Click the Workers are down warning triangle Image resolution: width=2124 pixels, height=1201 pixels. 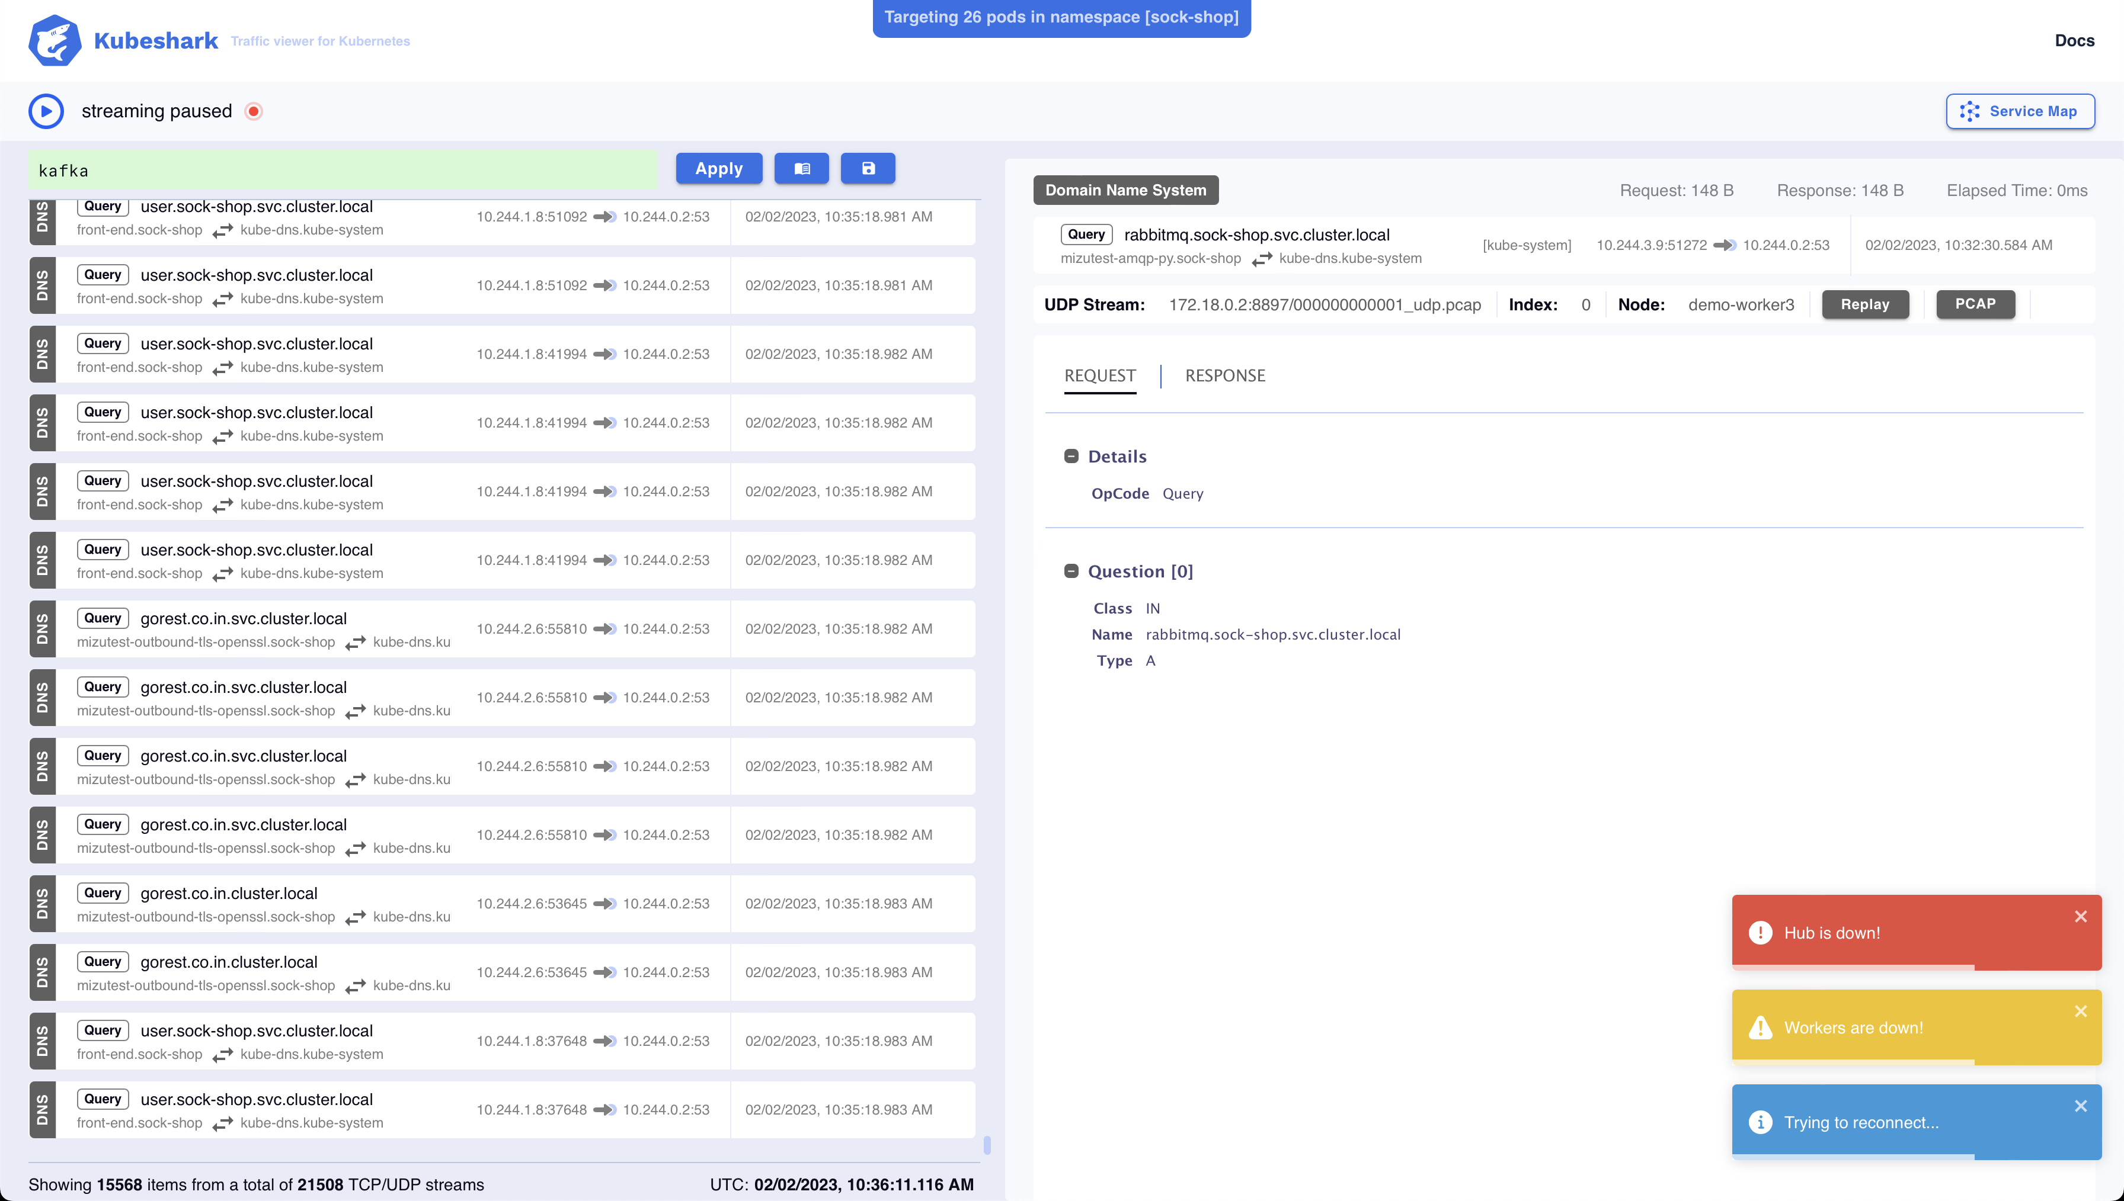click(x=1760, y=1027)
